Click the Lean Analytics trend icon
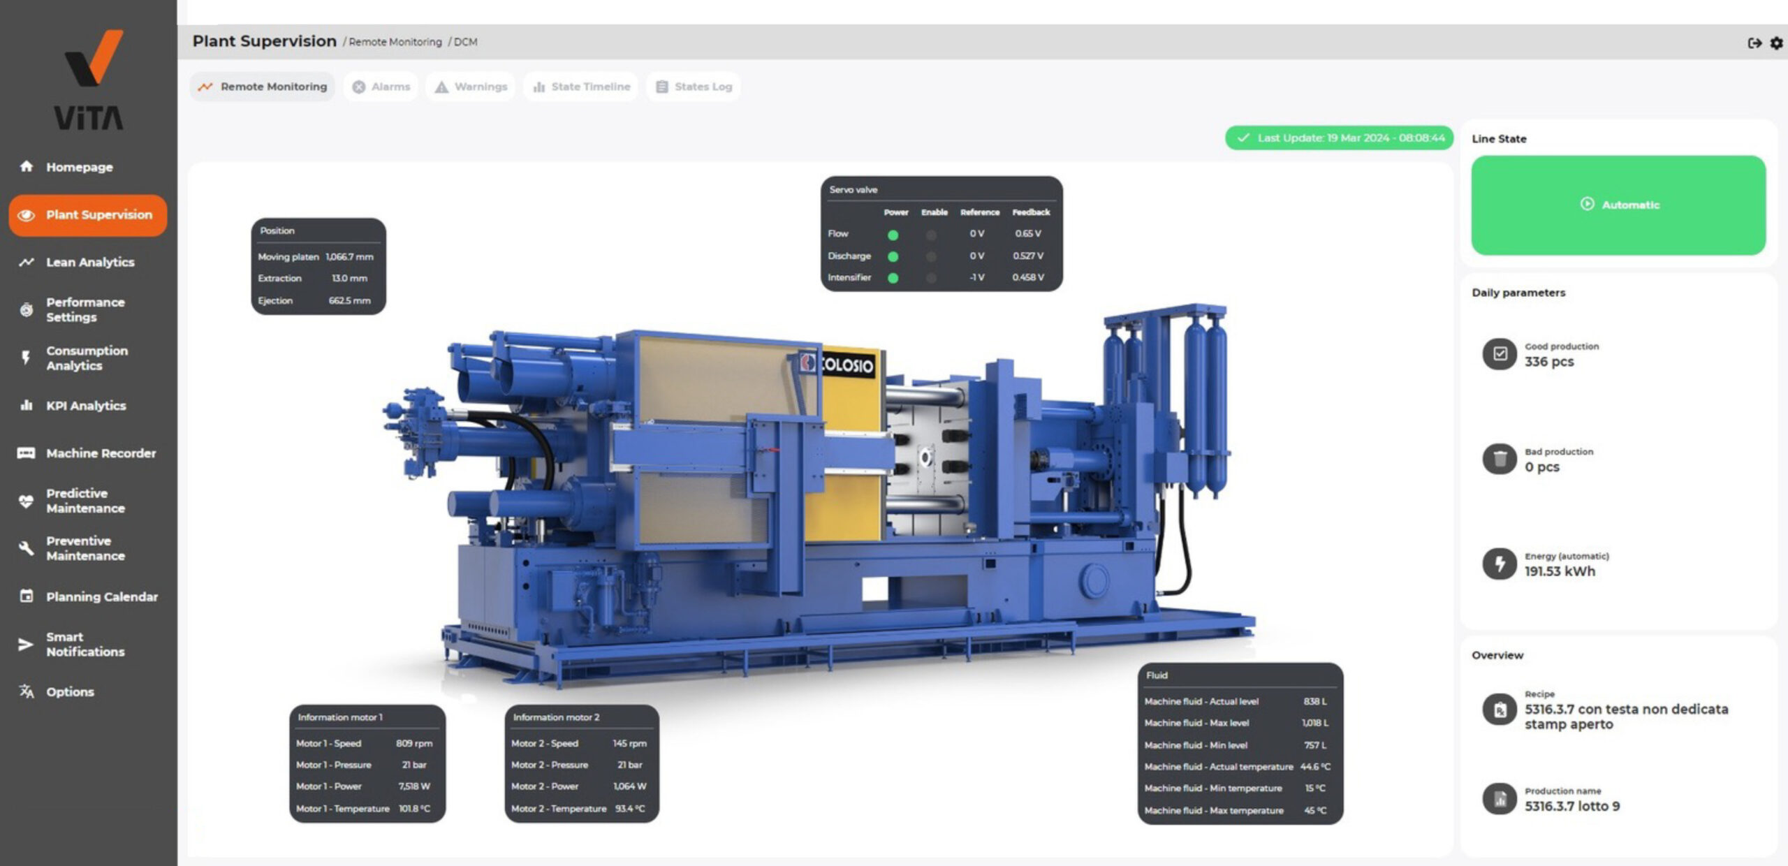The height and width of the screenshot is (866, 1788). [x=27, y=262]
